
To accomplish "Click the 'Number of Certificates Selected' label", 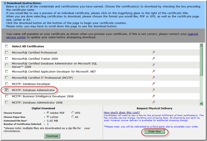I will [22, 124].
